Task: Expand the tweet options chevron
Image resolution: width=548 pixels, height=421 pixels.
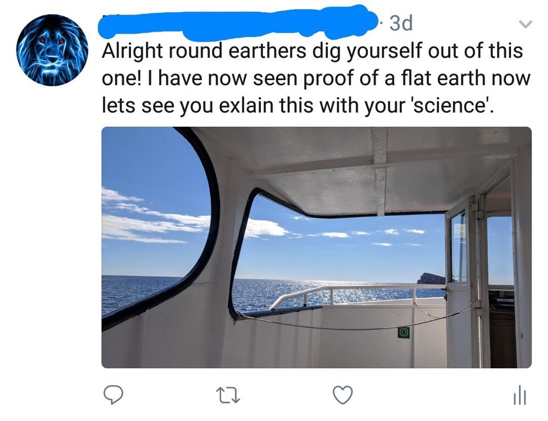Action: pos(525,24)
